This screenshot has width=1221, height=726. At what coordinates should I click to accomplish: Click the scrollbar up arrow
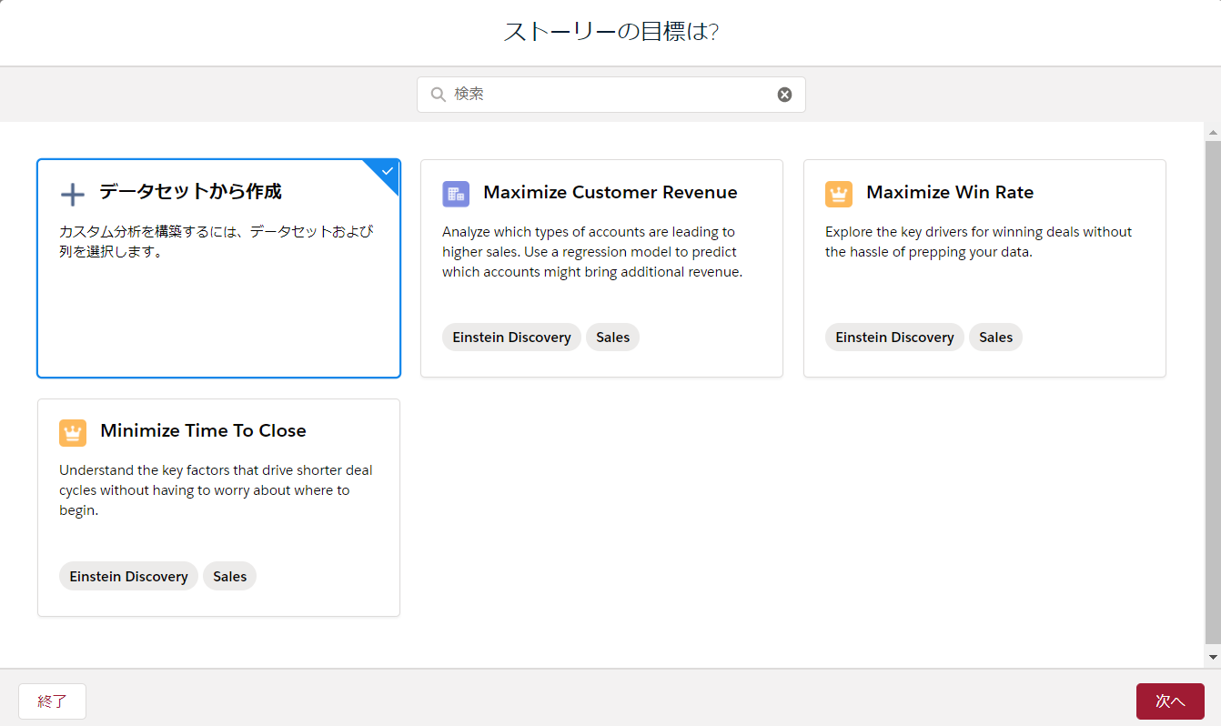coord(1213,134)
